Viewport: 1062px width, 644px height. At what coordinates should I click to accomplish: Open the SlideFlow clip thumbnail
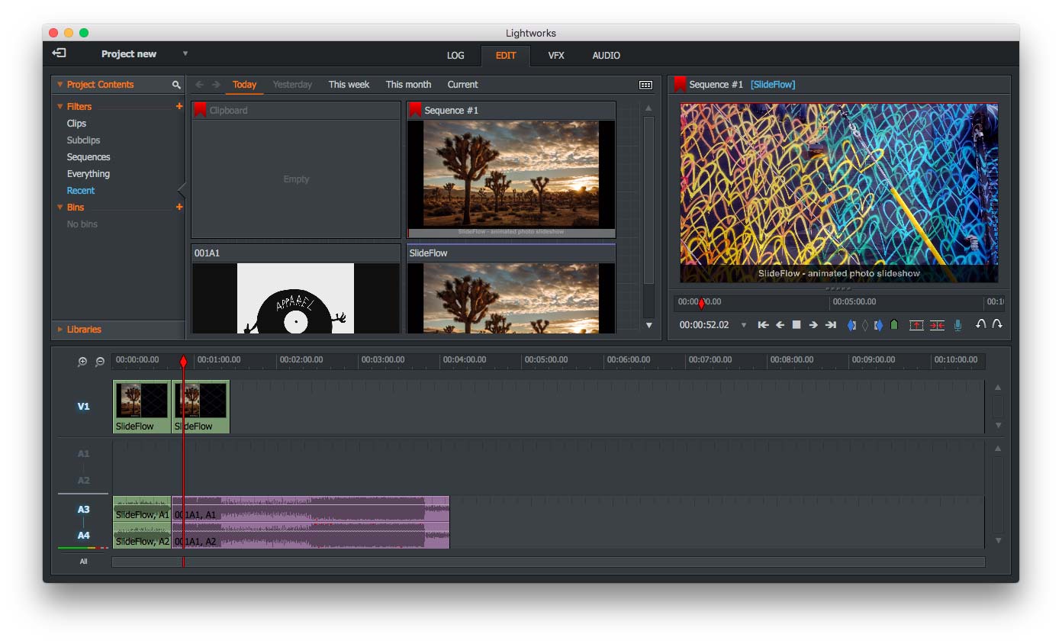coord(511,298)
